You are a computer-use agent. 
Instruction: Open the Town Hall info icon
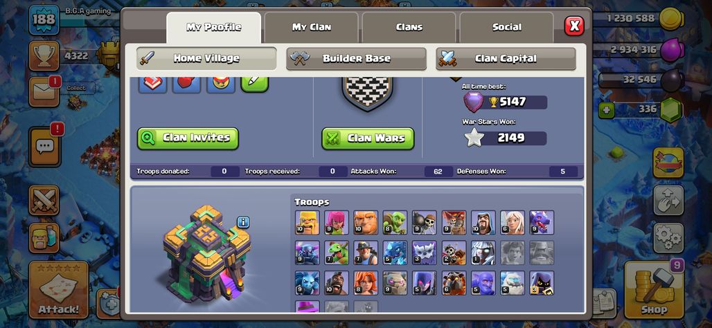click(243, 222)
